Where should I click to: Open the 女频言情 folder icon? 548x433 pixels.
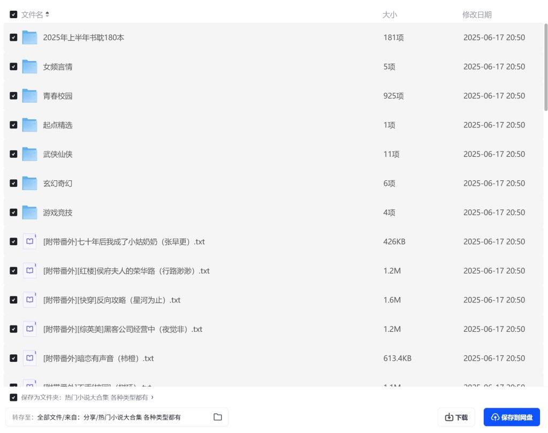(30, 66)
